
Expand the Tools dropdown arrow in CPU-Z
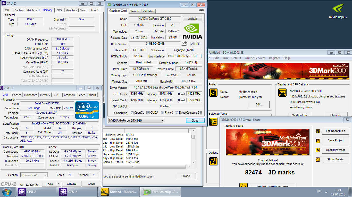pyautogui.click(x=59, y=184)
